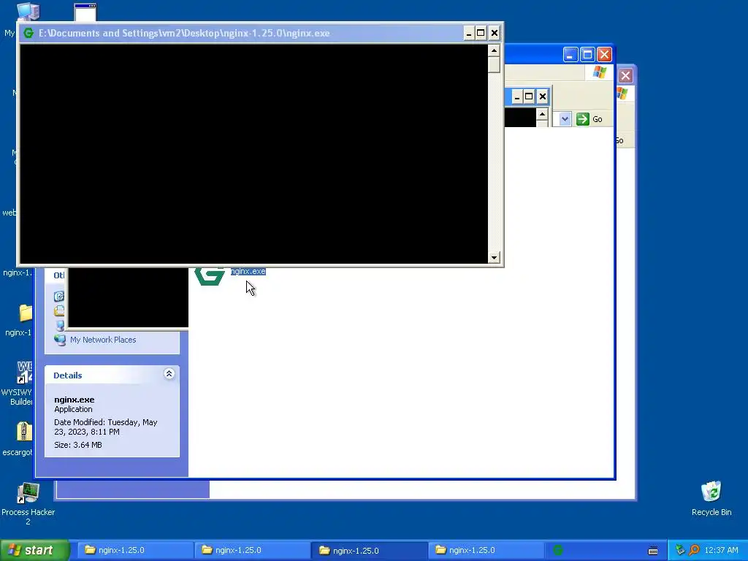Click the window-shaped desktop icon at top
748x561 pixels.
coord(85,12)
